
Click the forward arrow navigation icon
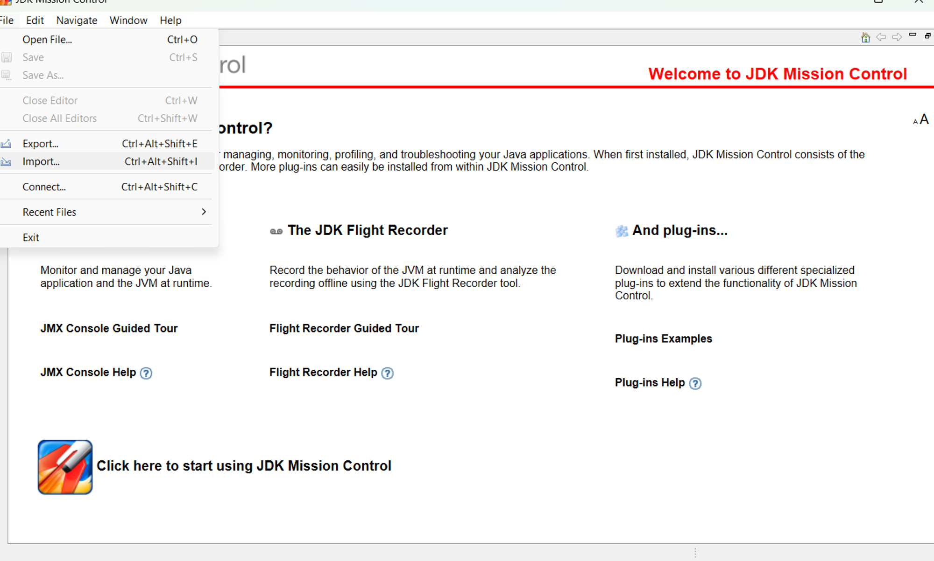pyautogui.click(x=897, y=37)
